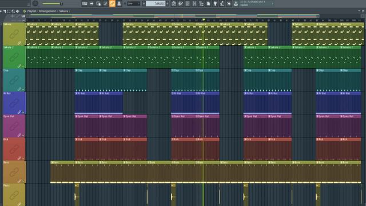Click the first Sakura 2 clip title bar

38,47
